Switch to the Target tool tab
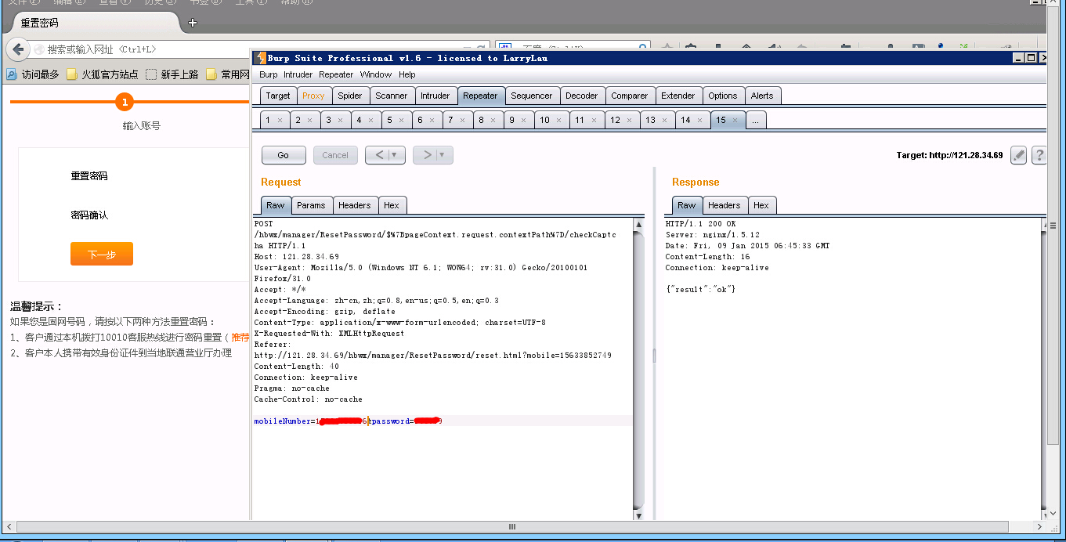This screenshot has width=1066, height=542. coord(278,96)
